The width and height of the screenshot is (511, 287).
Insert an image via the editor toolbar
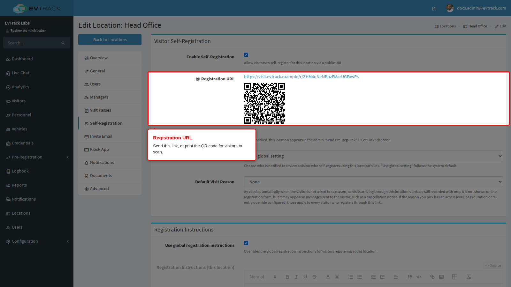pyautogui.click(x=441, y=277)
